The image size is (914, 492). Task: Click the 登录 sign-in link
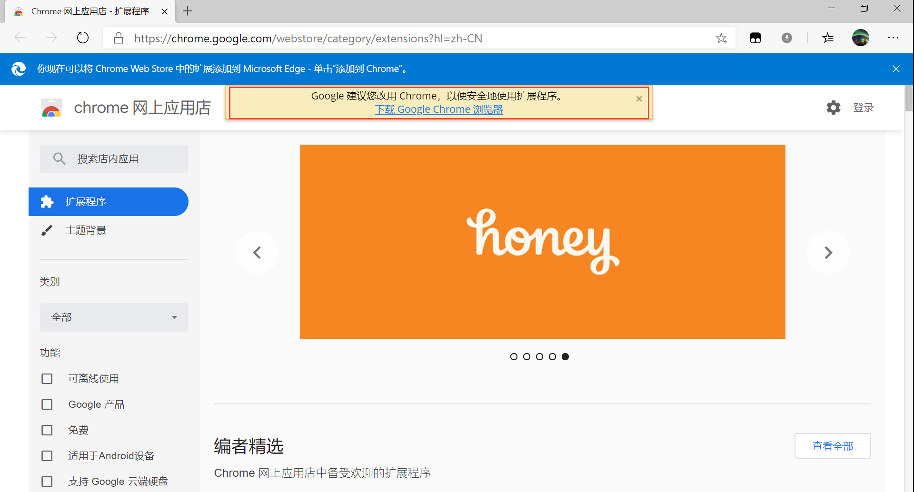coord(864,108)
